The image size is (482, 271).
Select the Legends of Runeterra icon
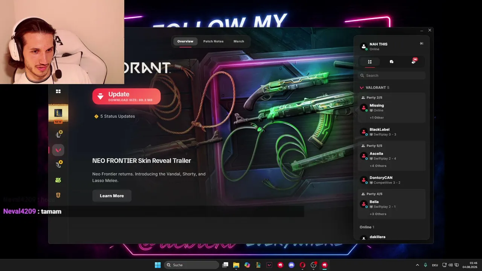click(x=58, y=195)
